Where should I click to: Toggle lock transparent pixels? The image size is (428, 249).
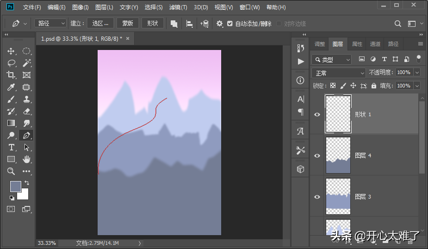[x=333, y=86]
